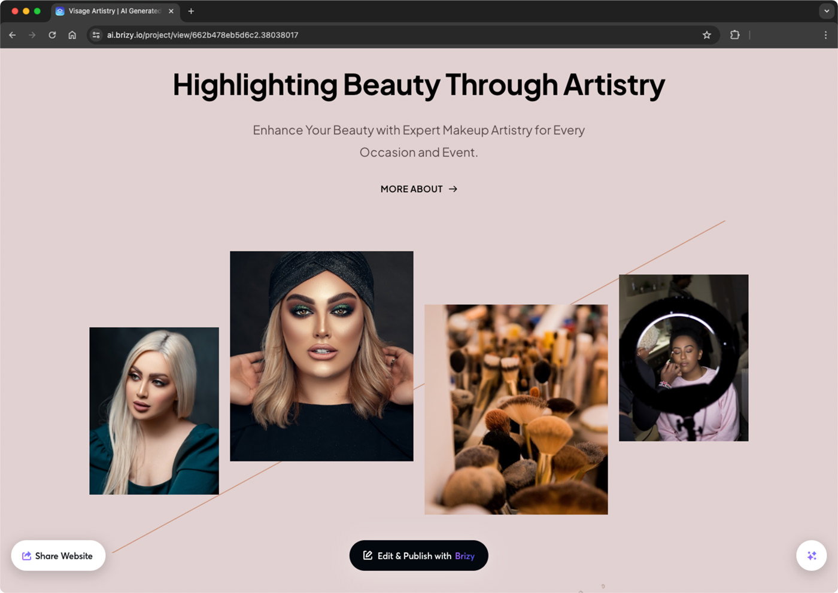Open the blonde woman in teal photo
Screen dimensions: 838x593
154,410
